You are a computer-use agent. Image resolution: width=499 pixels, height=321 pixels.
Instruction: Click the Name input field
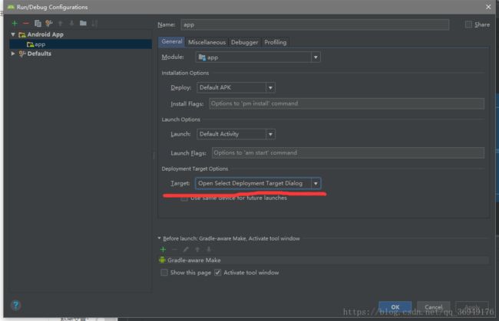315,25
